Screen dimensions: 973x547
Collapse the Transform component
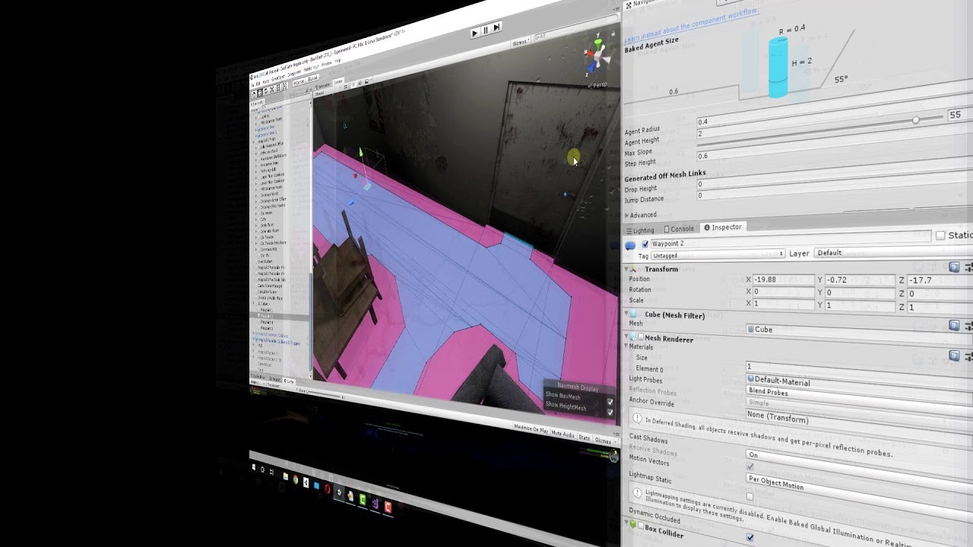626,270
